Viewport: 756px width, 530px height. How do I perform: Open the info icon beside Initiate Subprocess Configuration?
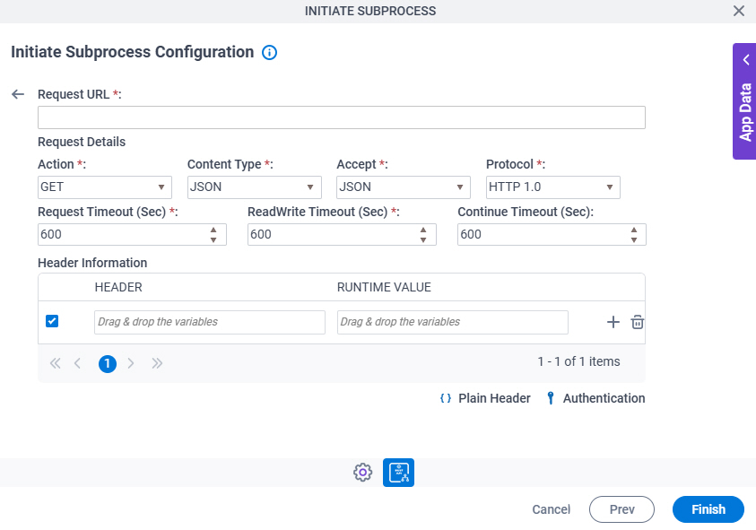(270, 52)
